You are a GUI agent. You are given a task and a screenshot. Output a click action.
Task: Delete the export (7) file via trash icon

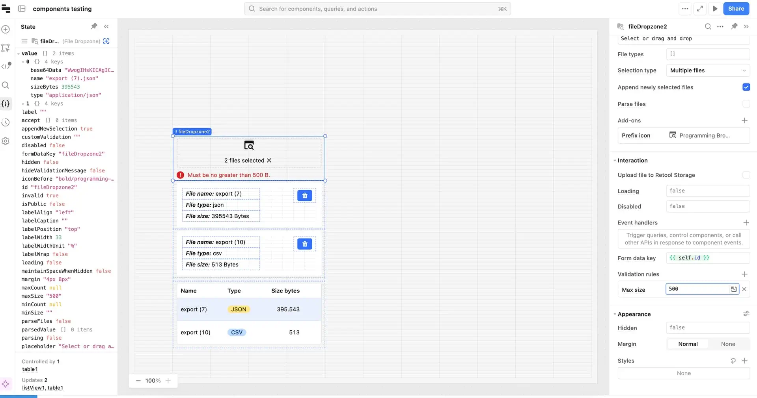pos(304,195)
